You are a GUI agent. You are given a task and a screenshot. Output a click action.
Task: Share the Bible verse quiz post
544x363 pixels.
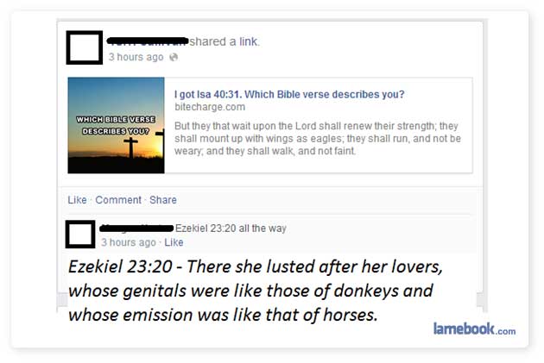point(163,200)
